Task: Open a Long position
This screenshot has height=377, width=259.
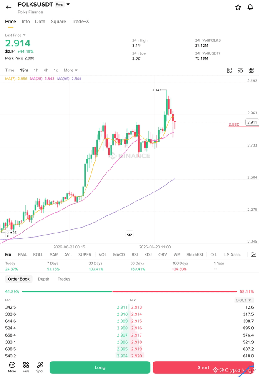Action: pos(100,367)
